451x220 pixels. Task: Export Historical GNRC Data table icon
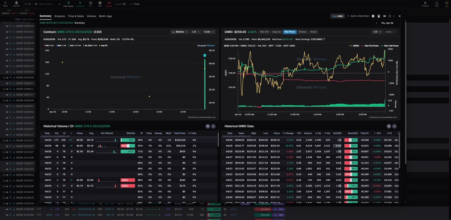(389, 126)
